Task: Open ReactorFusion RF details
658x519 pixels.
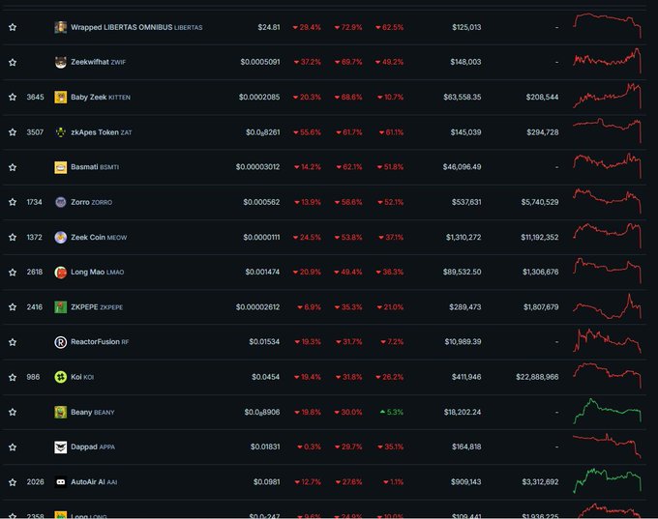Action: pyautogui.click(x=100, y=342)
